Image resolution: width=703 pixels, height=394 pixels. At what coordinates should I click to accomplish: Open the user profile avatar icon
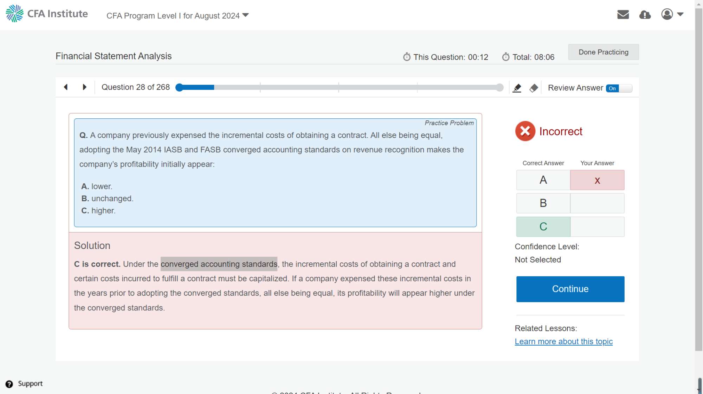pyautogui.click(x=667, y=14)
